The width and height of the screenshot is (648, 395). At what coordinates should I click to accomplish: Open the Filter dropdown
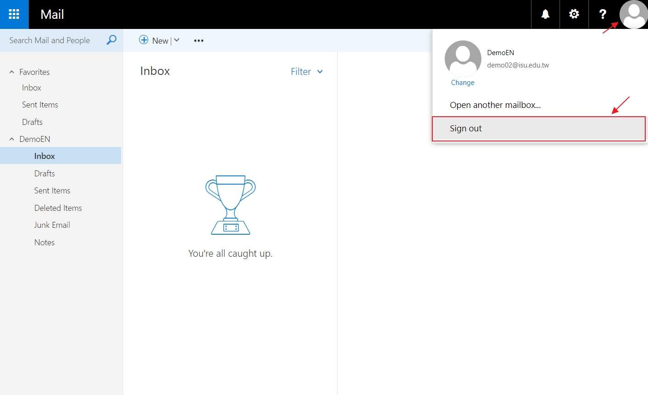(307, 72)
